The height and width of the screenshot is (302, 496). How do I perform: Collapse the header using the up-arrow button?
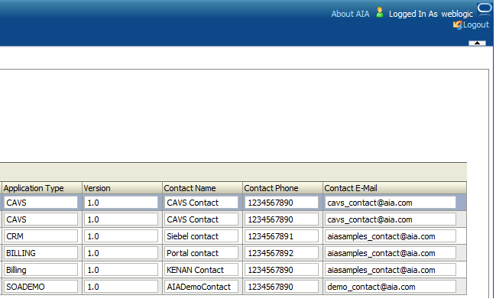pos(477,43)
